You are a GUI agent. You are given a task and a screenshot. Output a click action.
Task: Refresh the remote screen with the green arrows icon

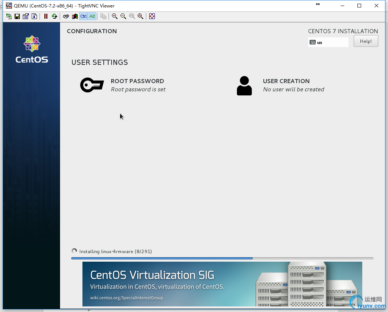(x=54, y=16)
